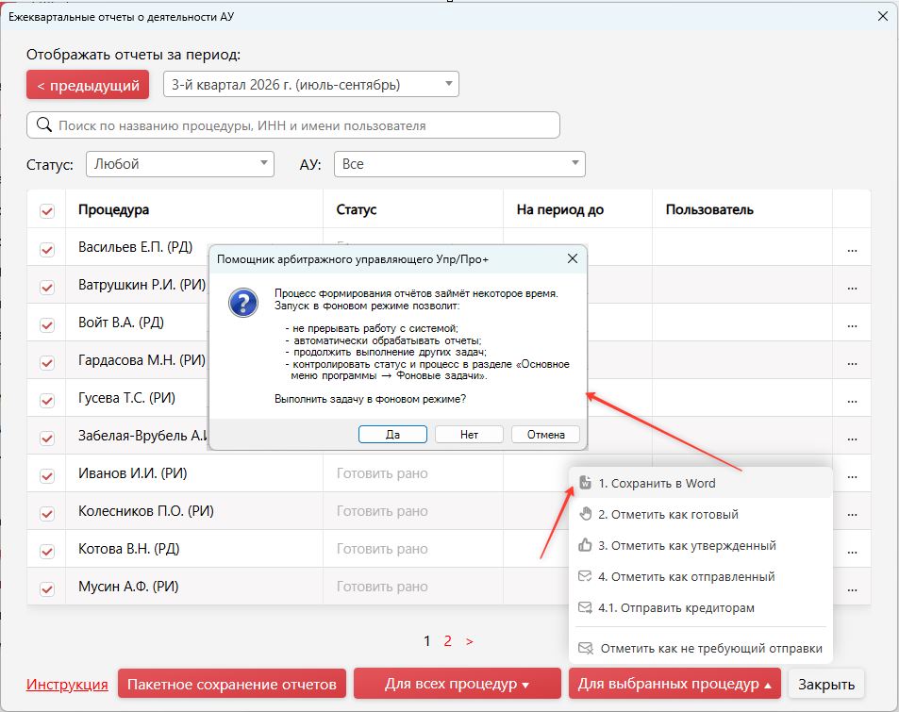Expand the Для всех процедур dropdown button
The width and height of the screenshot is (899, 712).
[x=457, y=684]
